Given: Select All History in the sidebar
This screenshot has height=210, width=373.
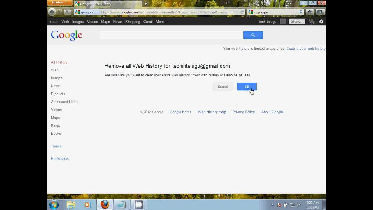Looking at the screenshot, I should pos(59,62).
